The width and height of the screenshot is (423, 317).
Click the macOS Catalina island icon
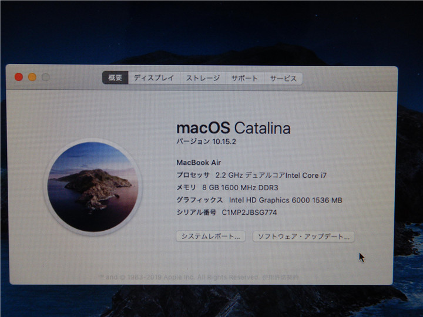(x=93, y=187)
